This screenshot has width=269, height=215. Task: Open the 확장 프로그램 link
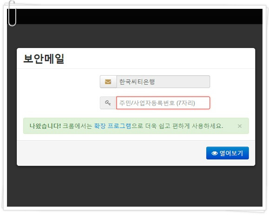(112, 126)
